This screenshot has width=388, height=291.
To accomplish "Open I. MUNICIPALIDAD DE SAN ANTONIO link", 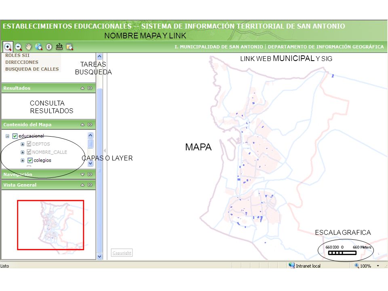I will click(x=219, y=47).
